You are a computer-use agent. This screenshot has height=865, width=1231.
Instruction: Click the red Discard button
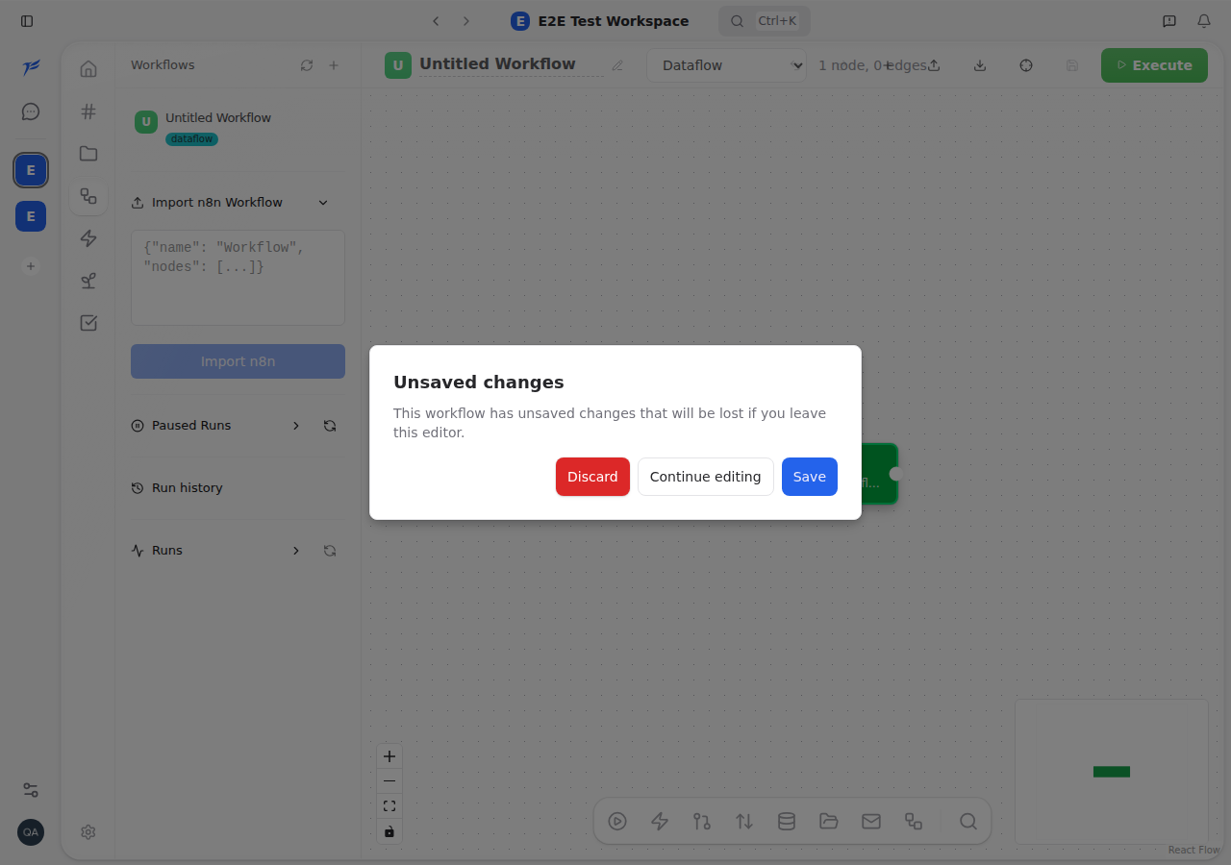pos(592,477)
